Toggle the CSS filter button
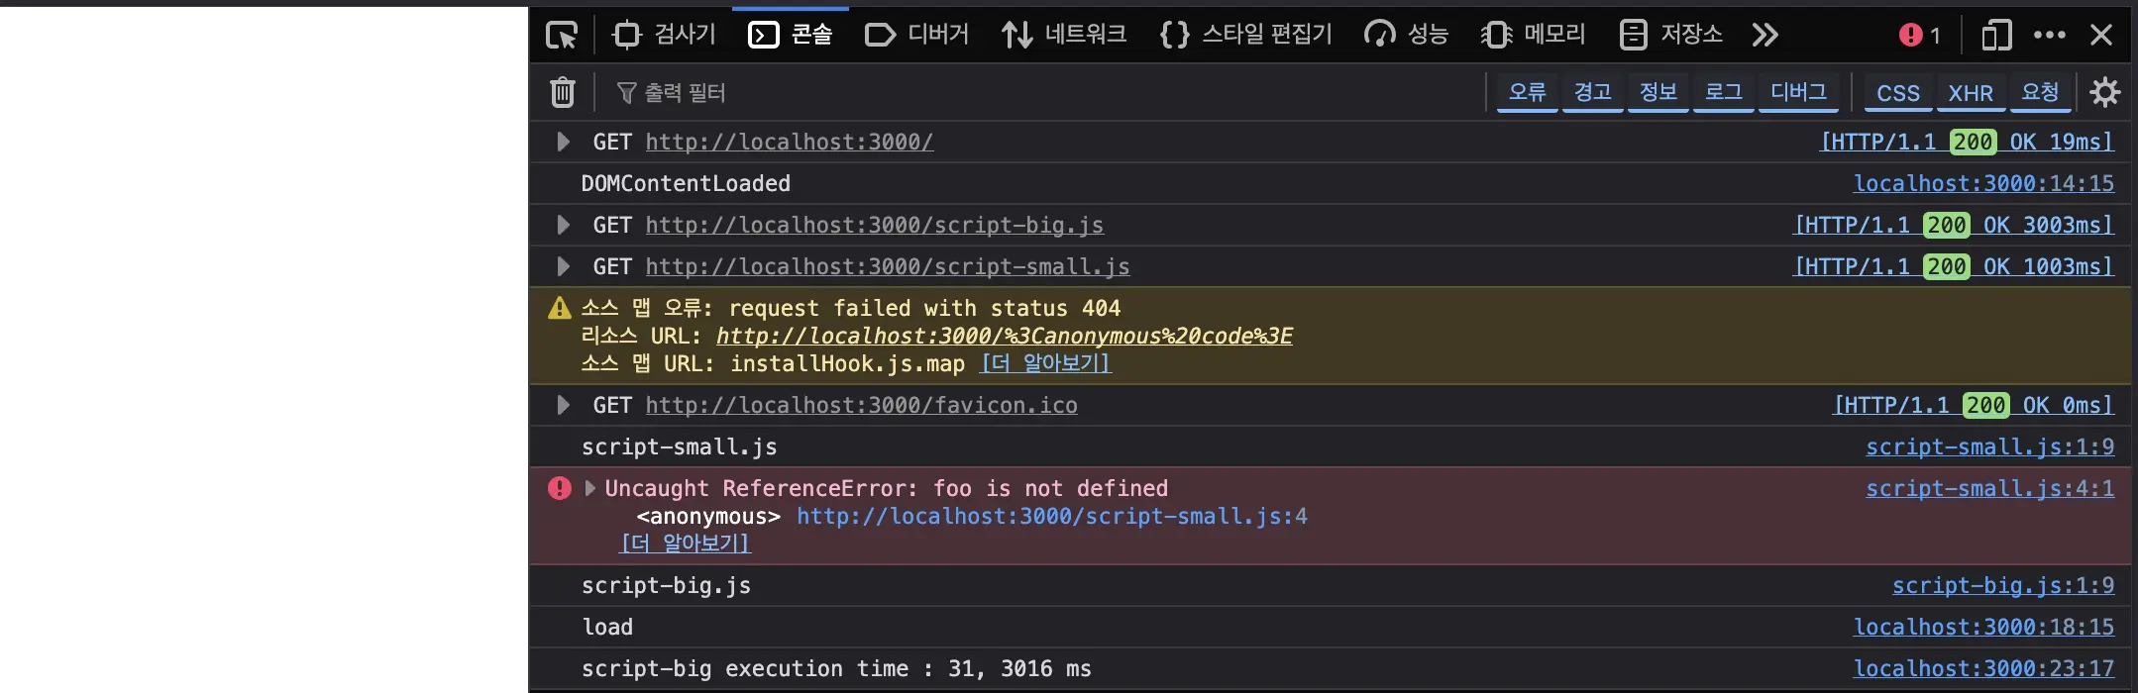Image resolution: width=2138 pixels, height=693 pixels. point(1898,92)
